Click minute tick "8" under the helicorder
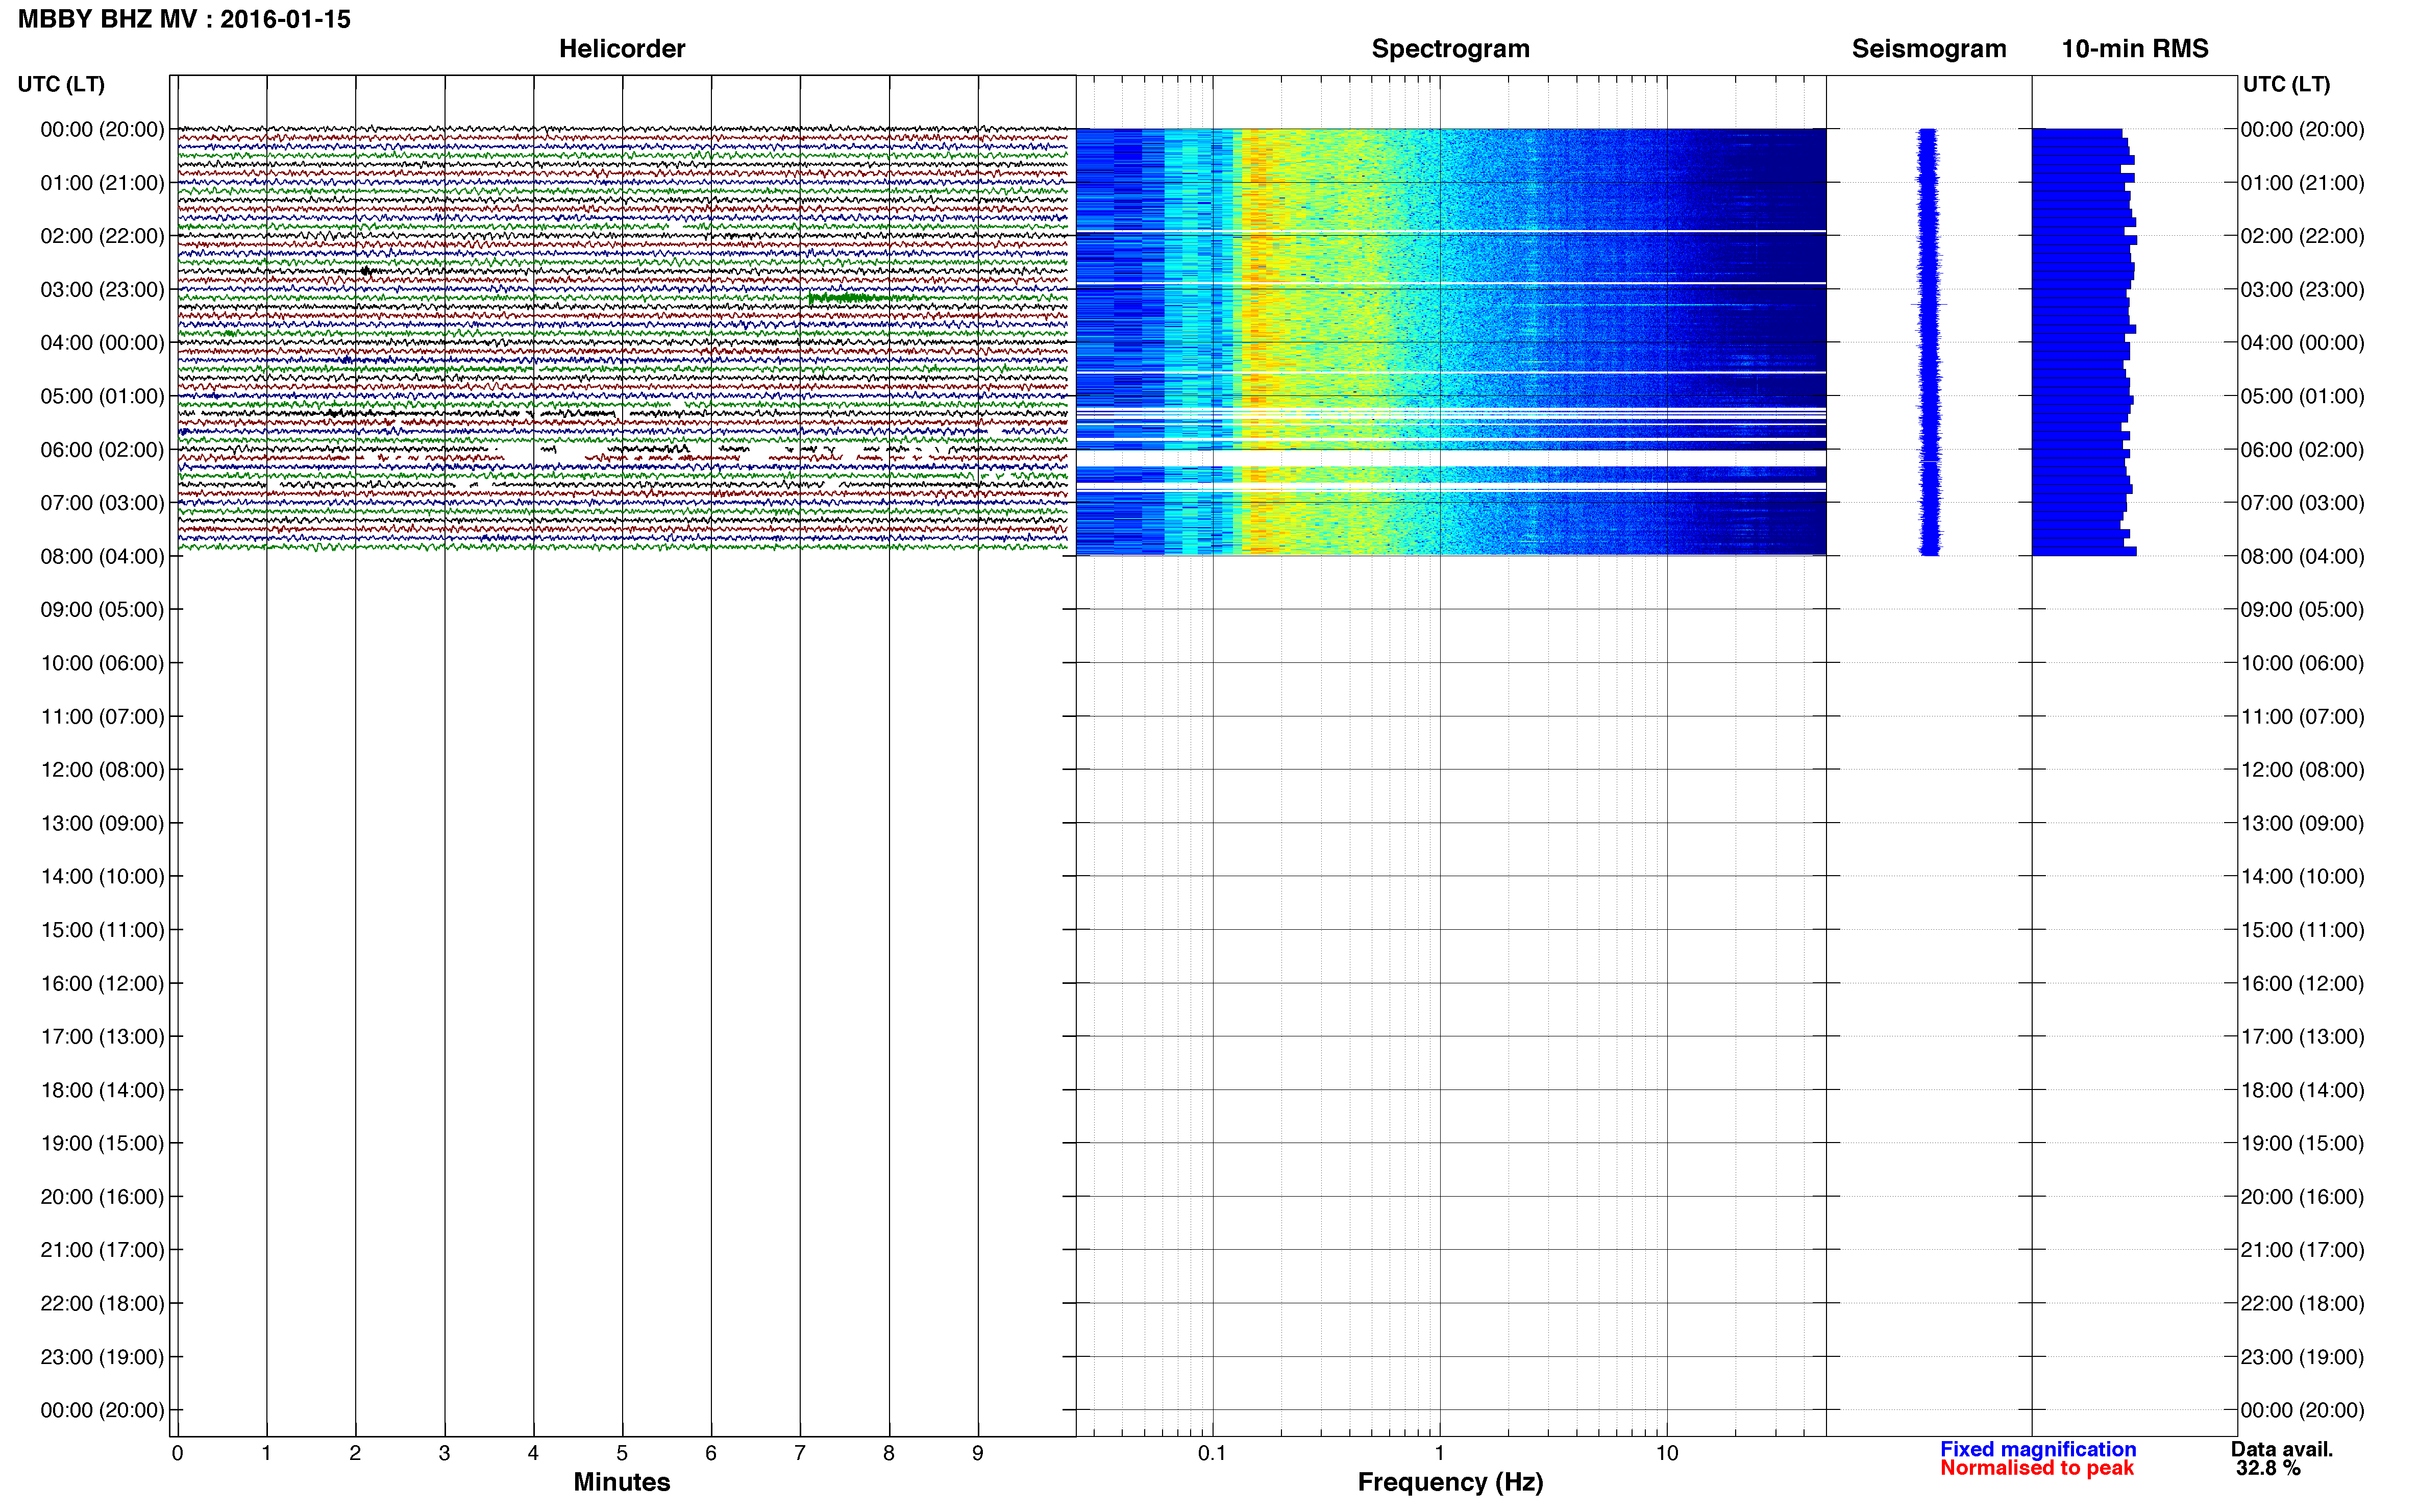The image size is (2419, 1512). 889,1453
